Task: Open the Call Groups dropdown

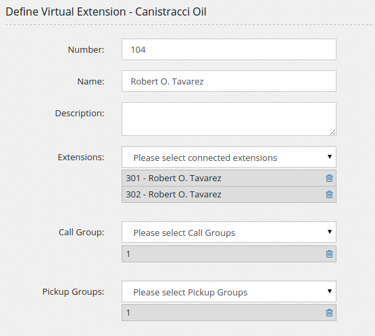Action: pyautogui.click(x=229, y=232)
